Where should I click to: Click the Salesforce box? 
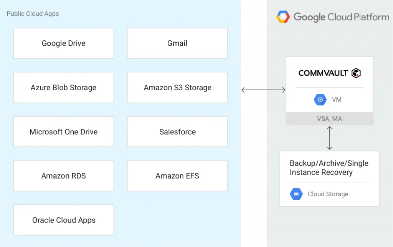pos(177,132)
